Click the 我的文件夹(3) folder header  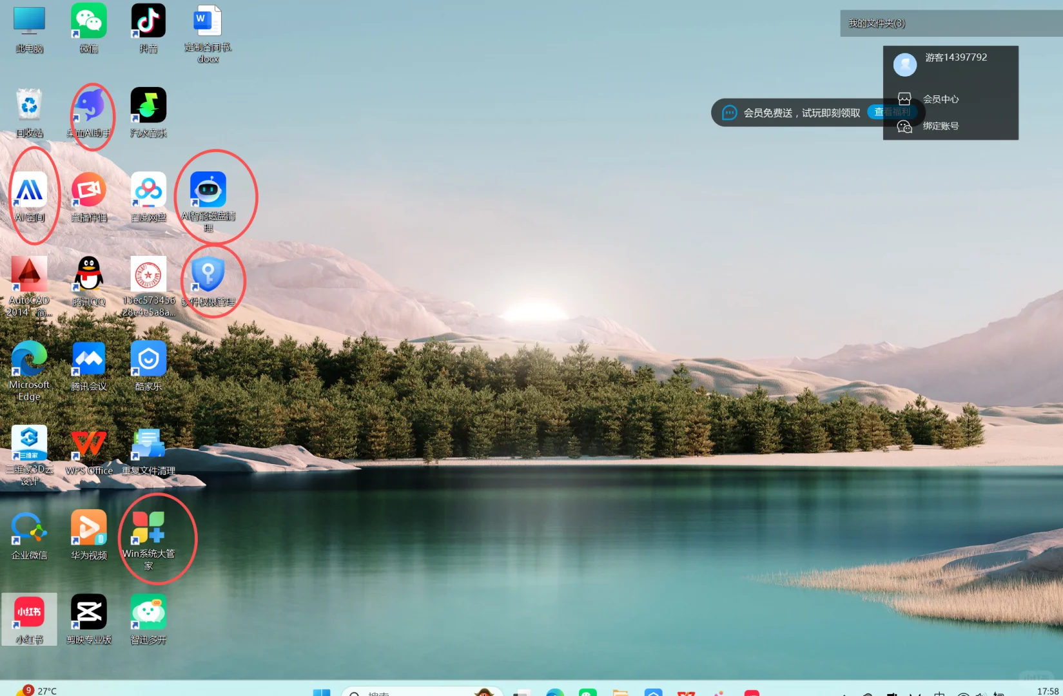pyautogui.click(x=951, y=23)
